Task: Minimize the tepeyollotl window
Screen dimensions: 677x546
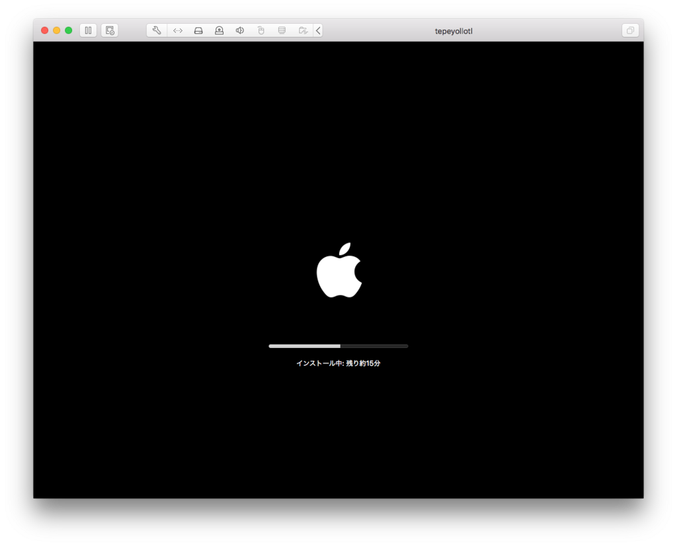Action: point(57,30)
